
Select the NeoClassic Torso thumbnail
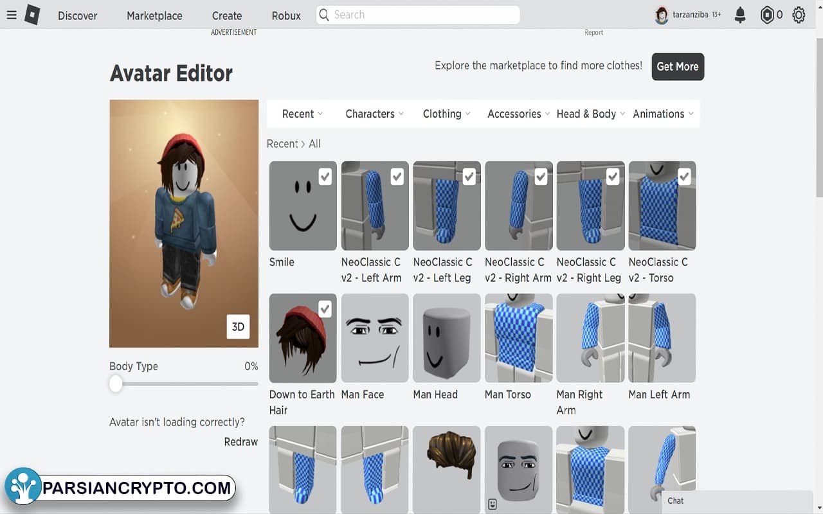click(662, 206)
